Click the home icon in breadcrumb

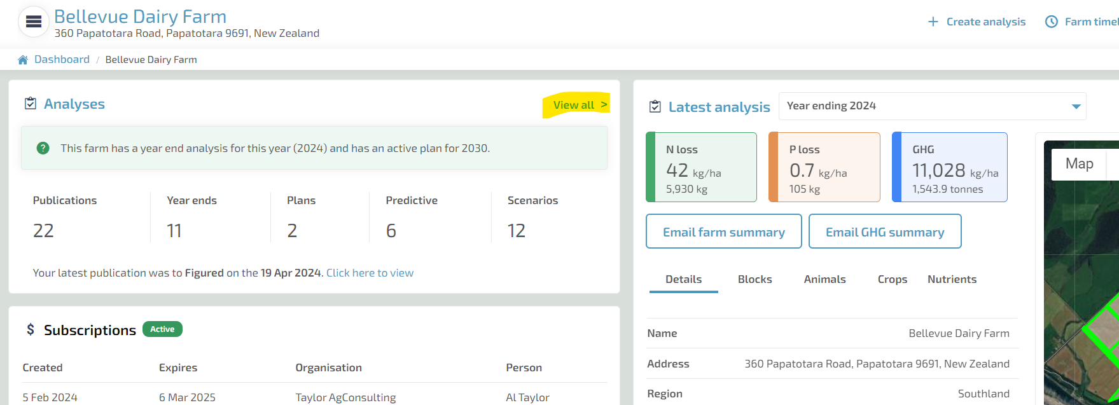(x=23, y=60)
